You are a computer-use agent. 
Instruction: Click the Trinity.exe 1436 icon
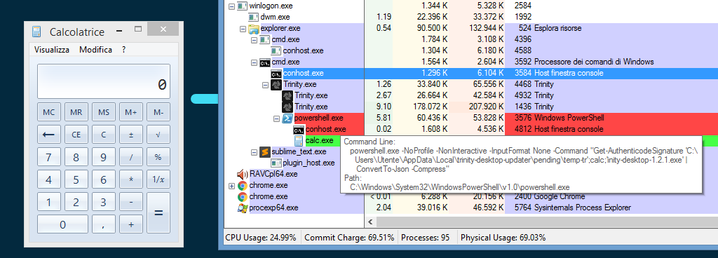(287, 107)
